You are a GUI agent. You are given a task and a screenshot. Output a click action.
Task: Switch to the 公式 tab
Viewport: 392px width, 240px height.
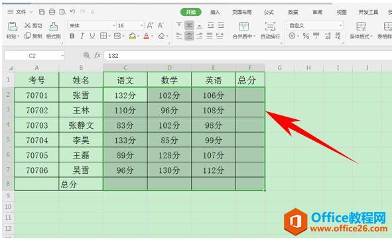tap(269, 12)
